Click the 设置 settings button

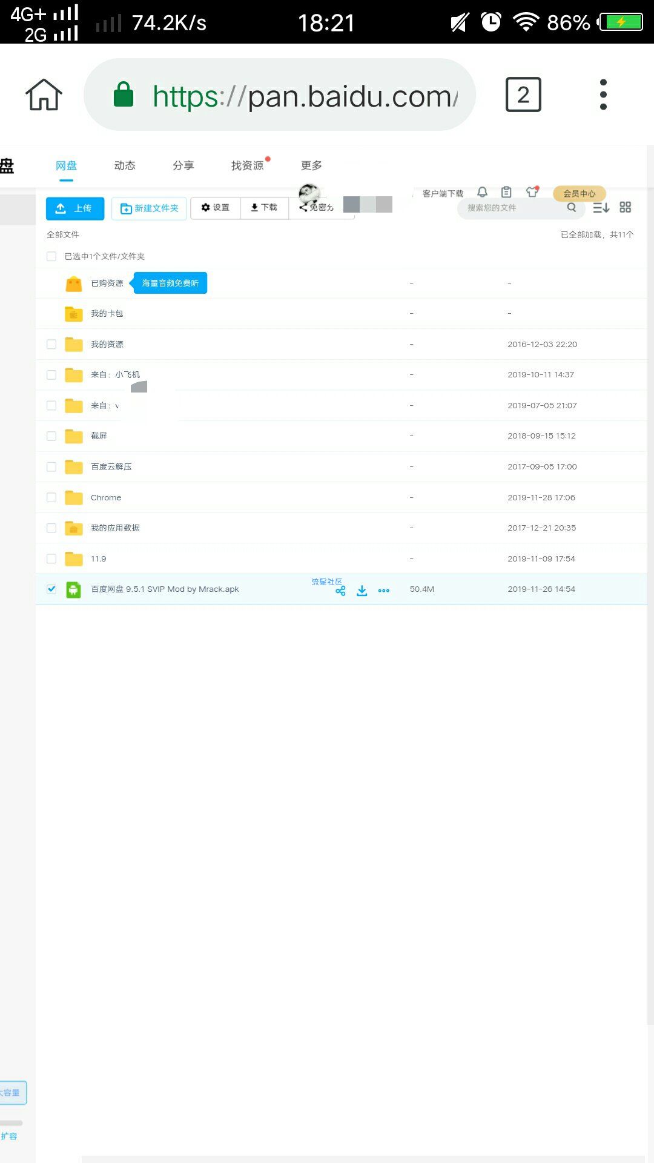(216, 208)
